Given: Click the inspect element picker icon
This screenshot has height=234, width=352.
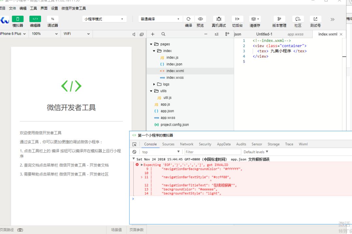Looking at the screenshot, I should 134,145.
